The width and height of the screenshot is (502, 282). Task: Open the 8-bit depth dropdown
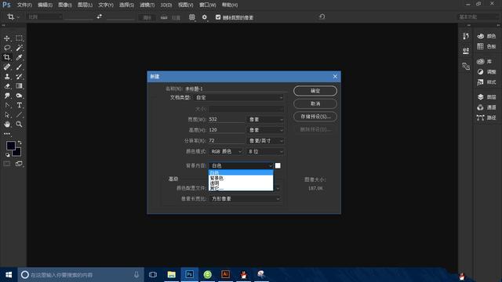pyautogui.click(x=265, y=151)
